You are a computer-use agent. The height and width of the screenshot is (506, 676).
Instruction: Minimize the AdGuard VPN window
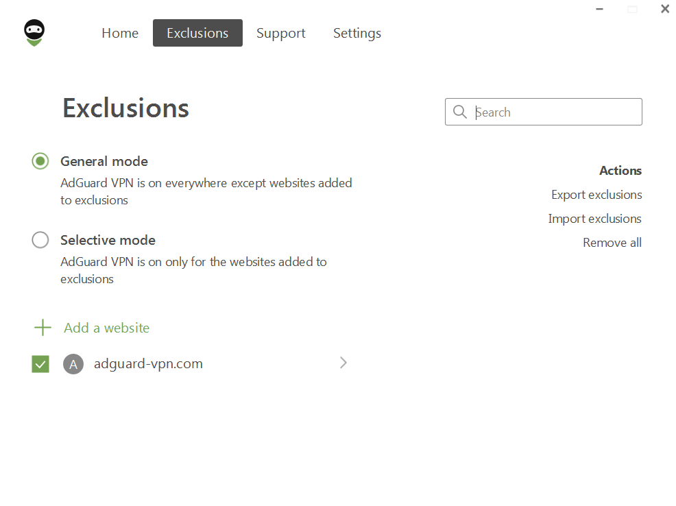(x=599, y=9)
